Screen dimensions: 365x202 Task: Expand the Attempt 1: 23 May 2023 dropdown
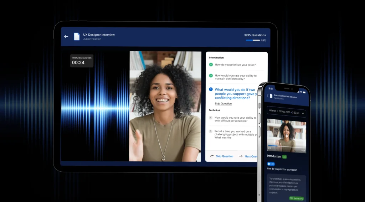click(287, 112)
